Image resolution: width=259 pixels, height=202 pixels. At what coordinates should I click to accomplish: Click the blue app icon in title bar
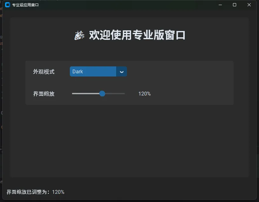coord(8,5)
